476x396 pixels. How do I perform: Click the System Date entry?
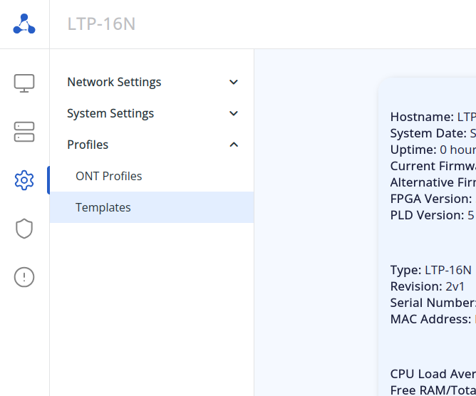(433, 133)
